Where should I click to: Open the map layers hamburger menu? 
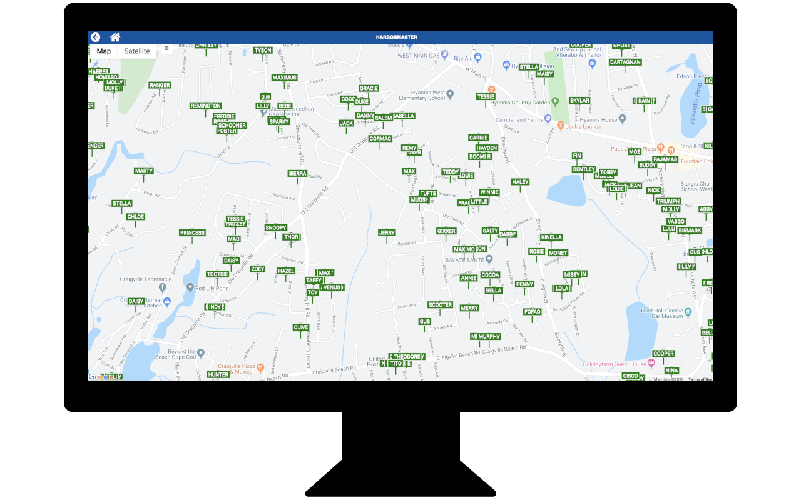(x=166, y=49)
